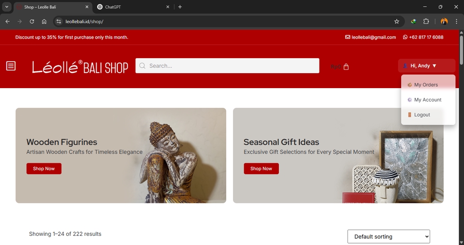The height and width of the screenshot is (245, 464).
Task: Click the shopping cart bag icon
Action: click(x=346, y=67)
